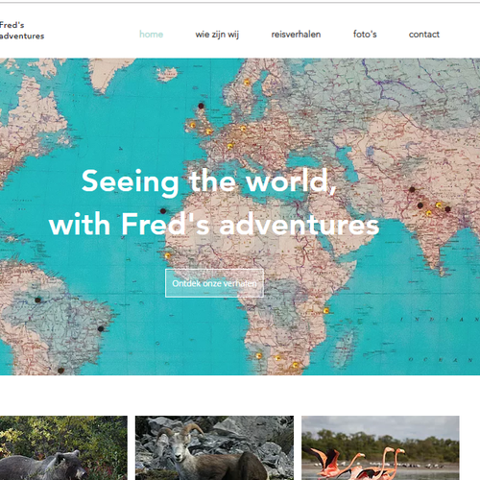This screenshot has height=480, width=480.
Task: Click the dark pin north of Scotland
Action: pos(201,106)
